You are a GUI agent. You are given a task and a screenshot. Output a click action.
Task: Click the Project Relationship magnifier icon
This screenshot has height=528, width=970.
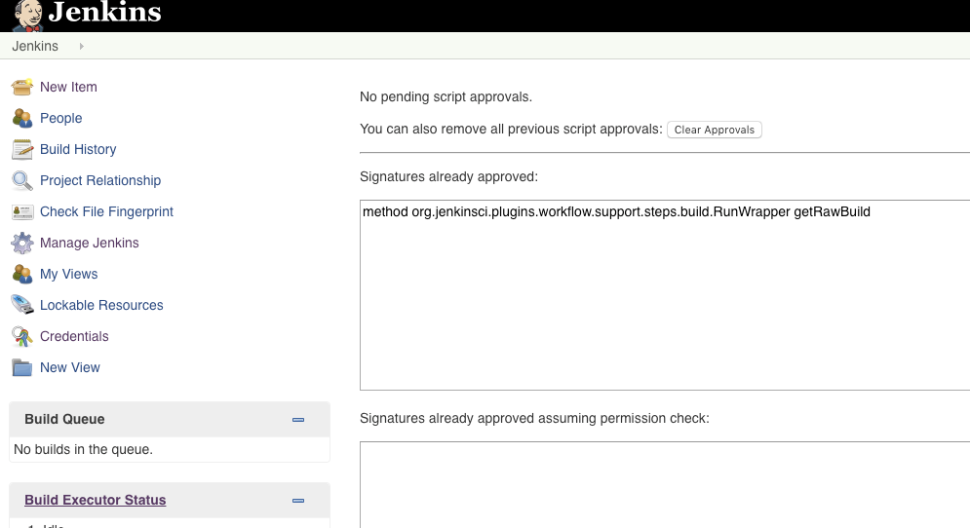point(22,180)
